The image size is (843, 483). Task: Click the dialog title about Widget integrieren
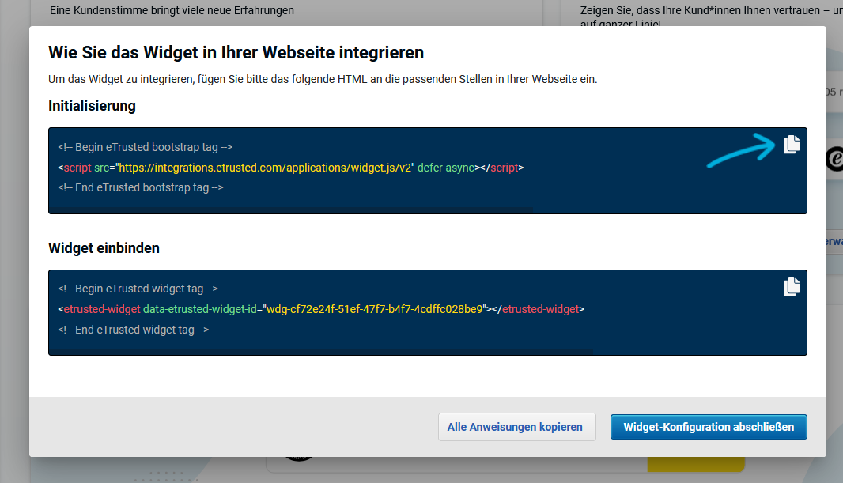tap(236, 53)
